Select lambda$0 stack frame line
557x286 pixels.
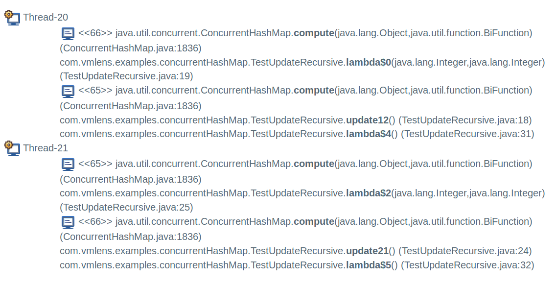tap(302, 69)
